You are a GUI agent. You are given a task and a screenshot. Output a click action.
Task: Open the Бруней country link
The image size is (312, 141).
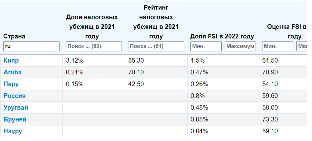click(x=15, y=119)
